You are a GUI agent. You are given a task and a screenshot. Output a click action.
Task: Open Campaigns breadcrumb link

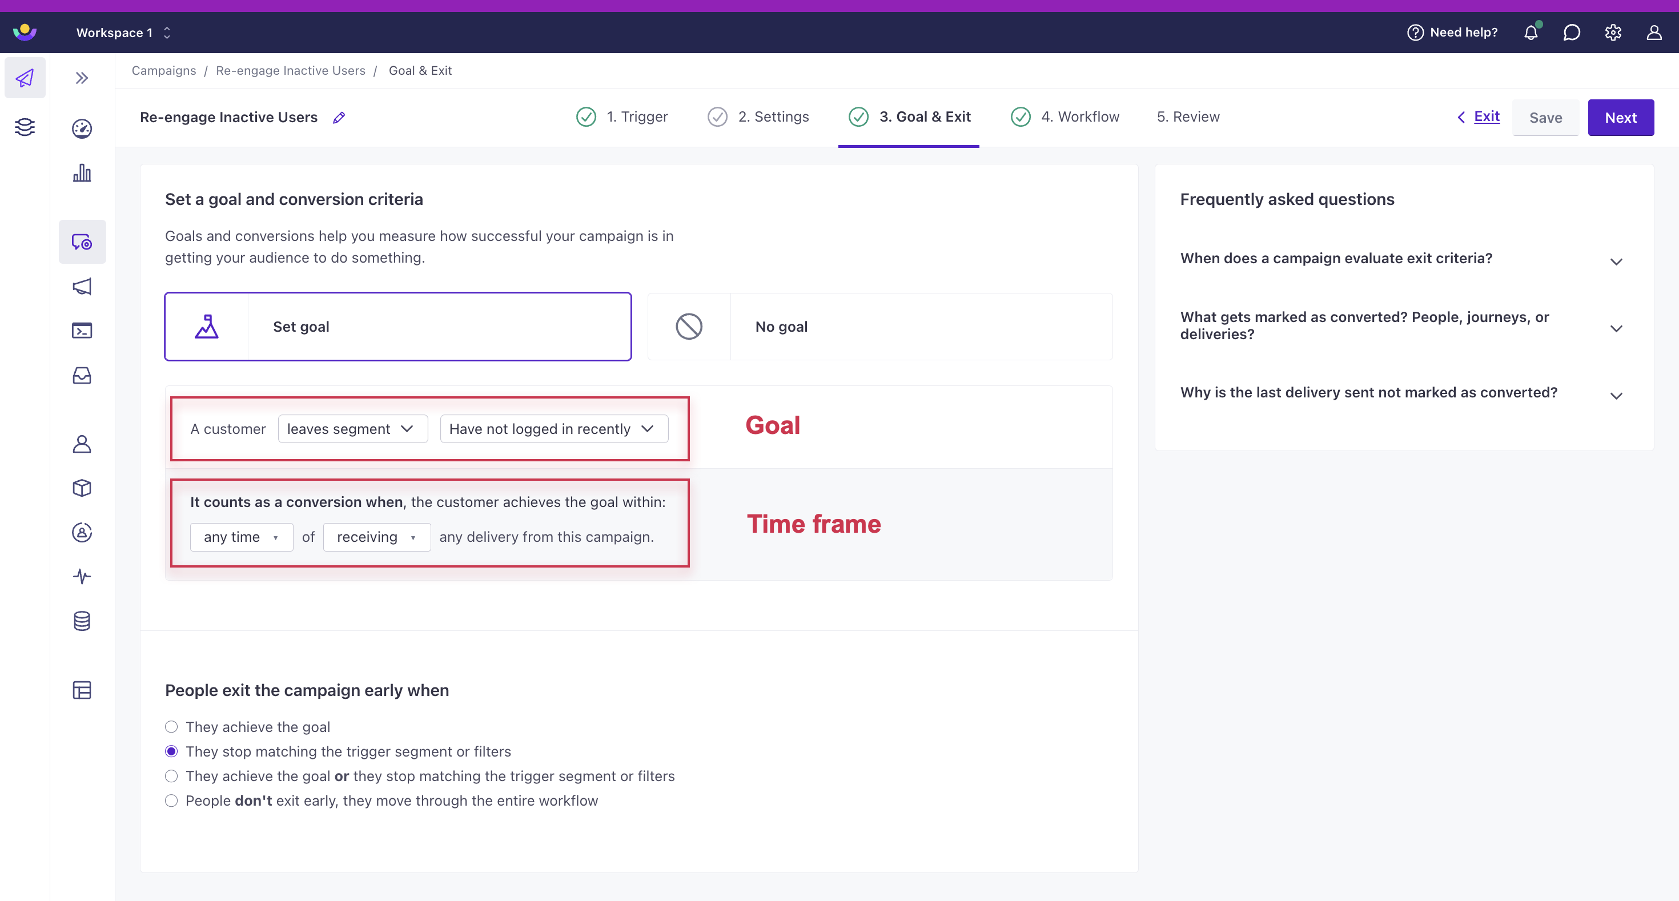tap(163, 70)
